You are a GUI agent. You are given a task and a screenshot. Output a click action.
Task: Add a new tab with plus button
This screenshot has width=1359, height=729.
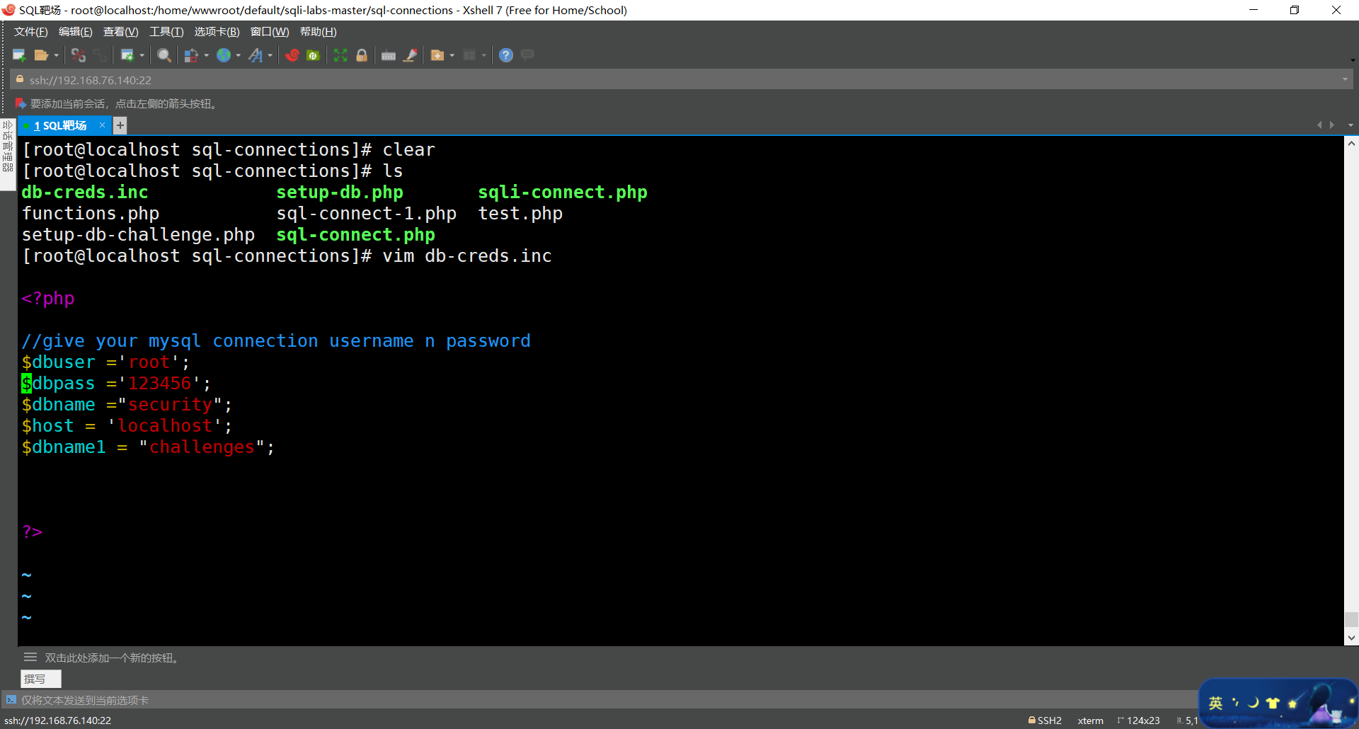(120, 125)
